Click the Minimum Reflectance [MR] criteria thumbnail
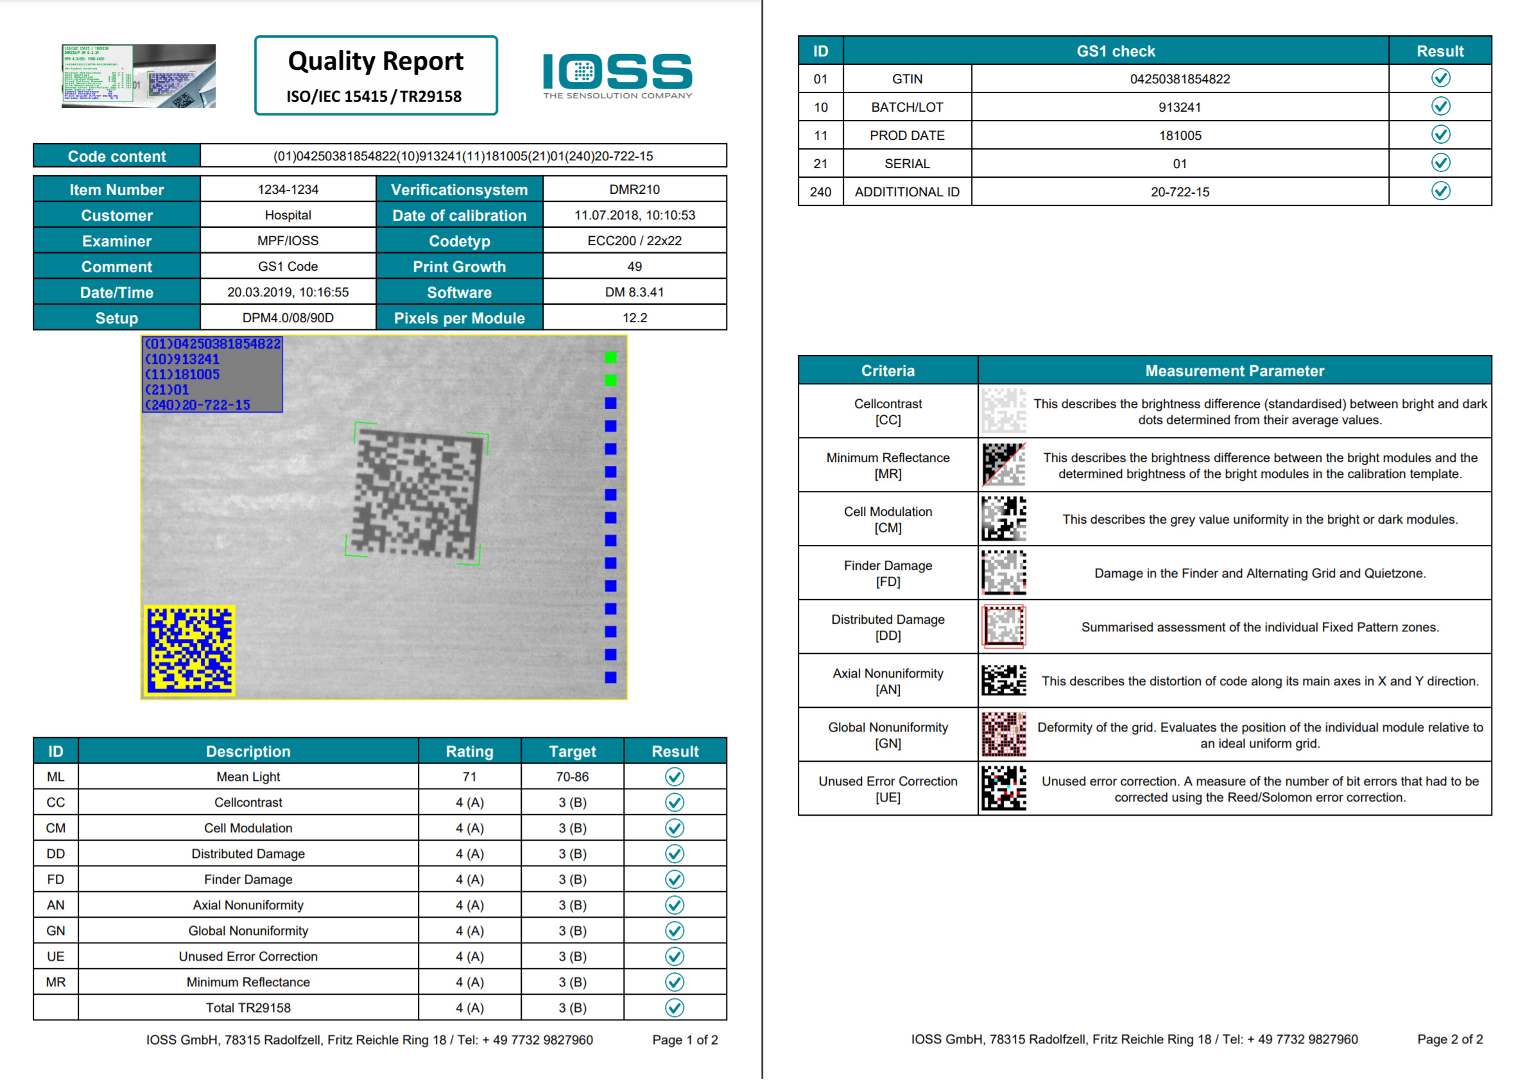The height and width of the screenshot is (1080, 1525). click(x=1004, y=465)
